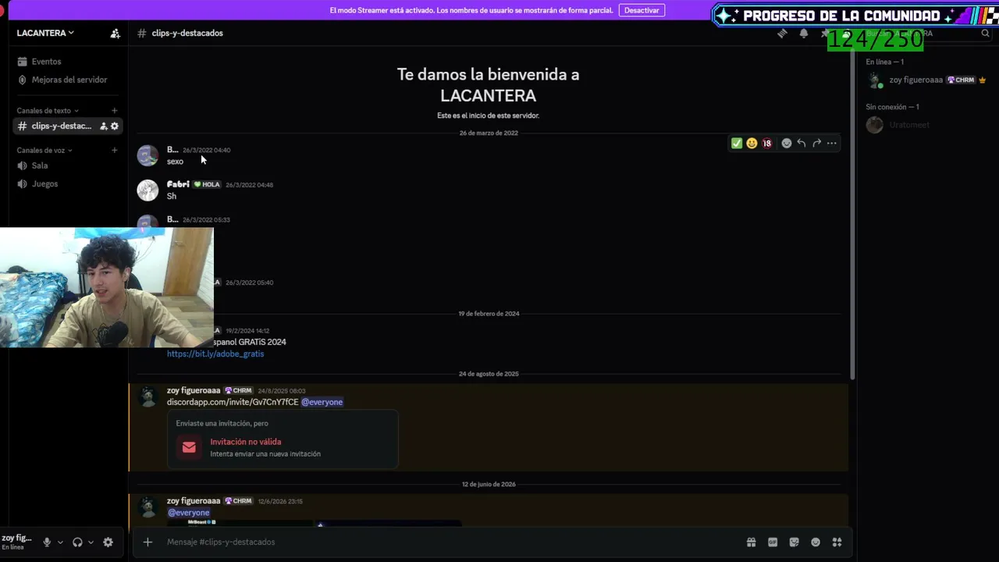Viewport: 999px width, 562px height.
Task: Click the Desactivar streamer mode button
Action: click(642, 10)
